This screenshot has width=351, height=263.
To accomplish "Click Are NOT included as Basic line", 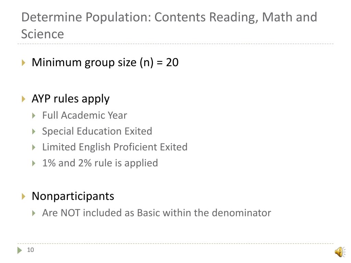I will tap(157, 213).
